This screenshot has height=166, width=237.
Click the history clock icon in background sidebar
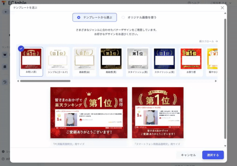[5, 82]
